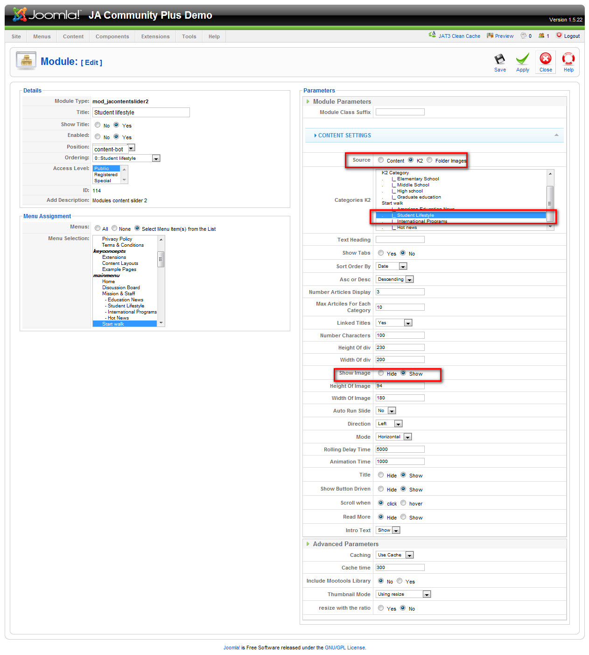Viewport: 589px width, 655px height.
Task: Click the green Apply checkmark icon
Action: pos(522,59)
